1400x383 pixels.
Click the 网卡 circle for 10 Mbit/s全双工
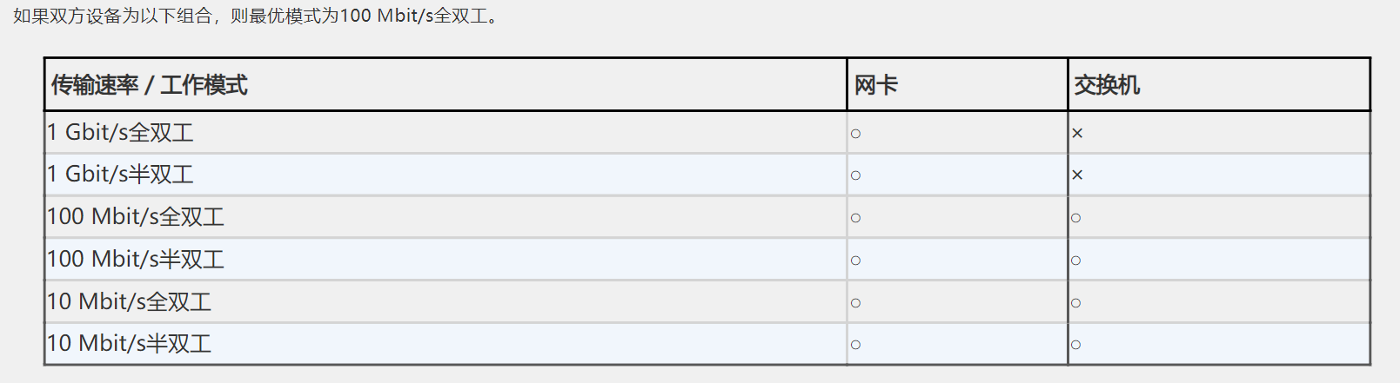(855, 303)
